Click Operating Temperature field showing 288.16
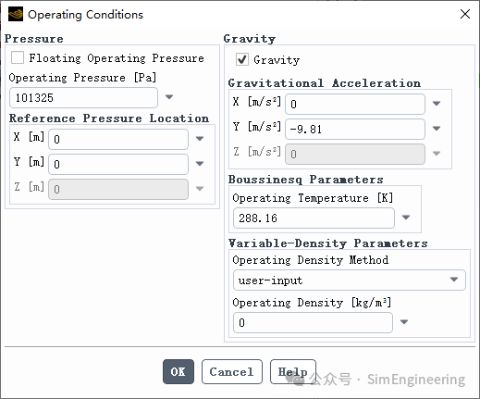This screenshot has width=480, height=399. (x=314, y=218)
